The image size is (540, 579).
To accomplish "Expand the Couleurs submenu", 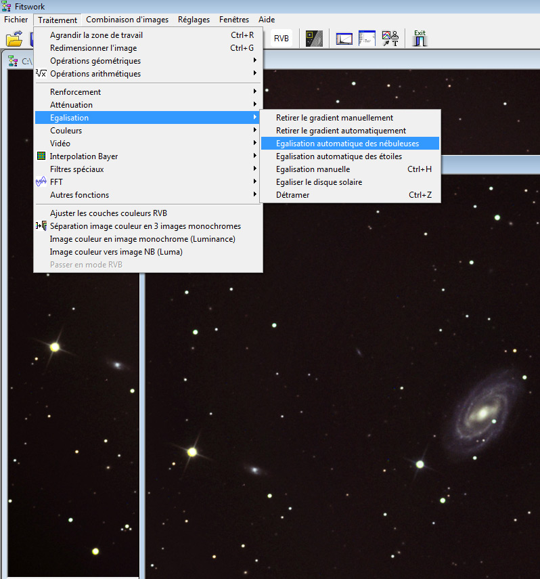I will [148, 131].
